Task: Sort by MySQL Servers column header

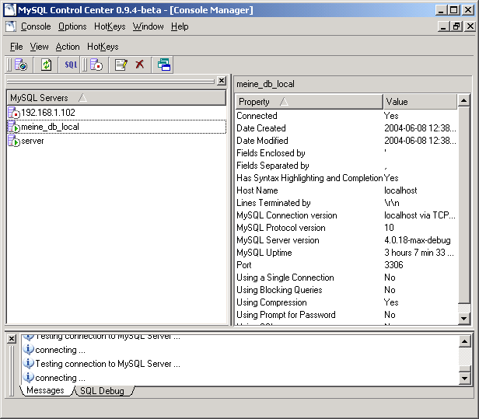Action: tap(117, 98)
